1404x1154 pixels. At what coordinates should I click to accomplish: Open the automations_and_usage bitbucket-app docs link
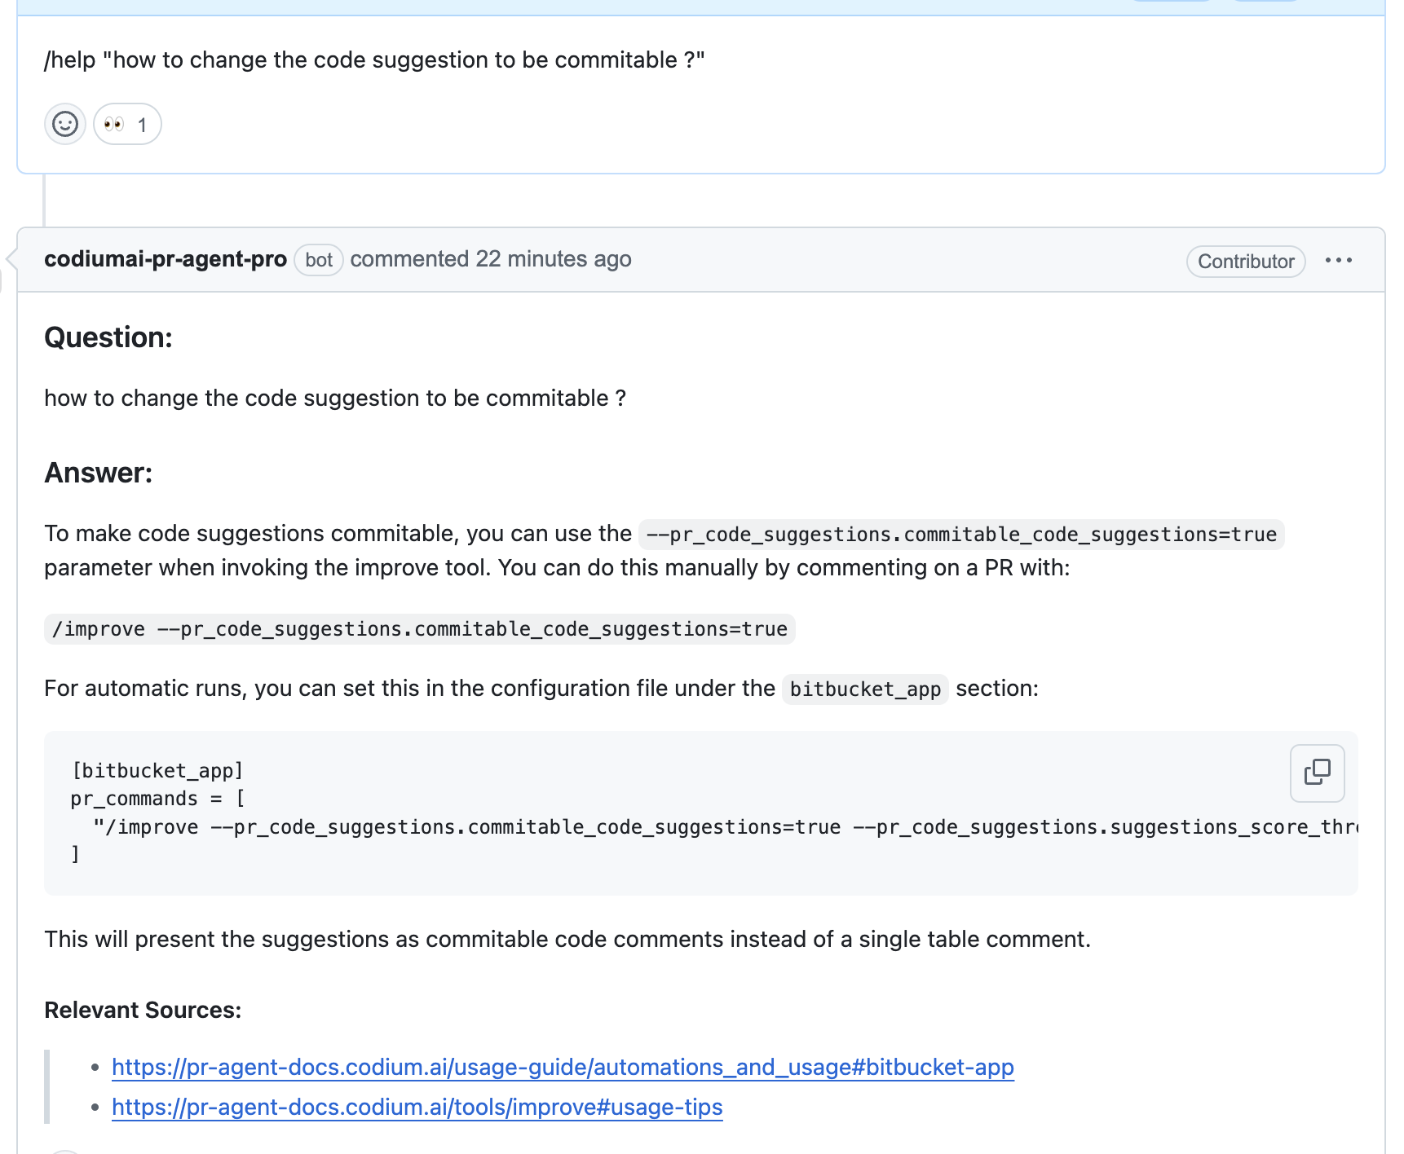pos(563,1067)
